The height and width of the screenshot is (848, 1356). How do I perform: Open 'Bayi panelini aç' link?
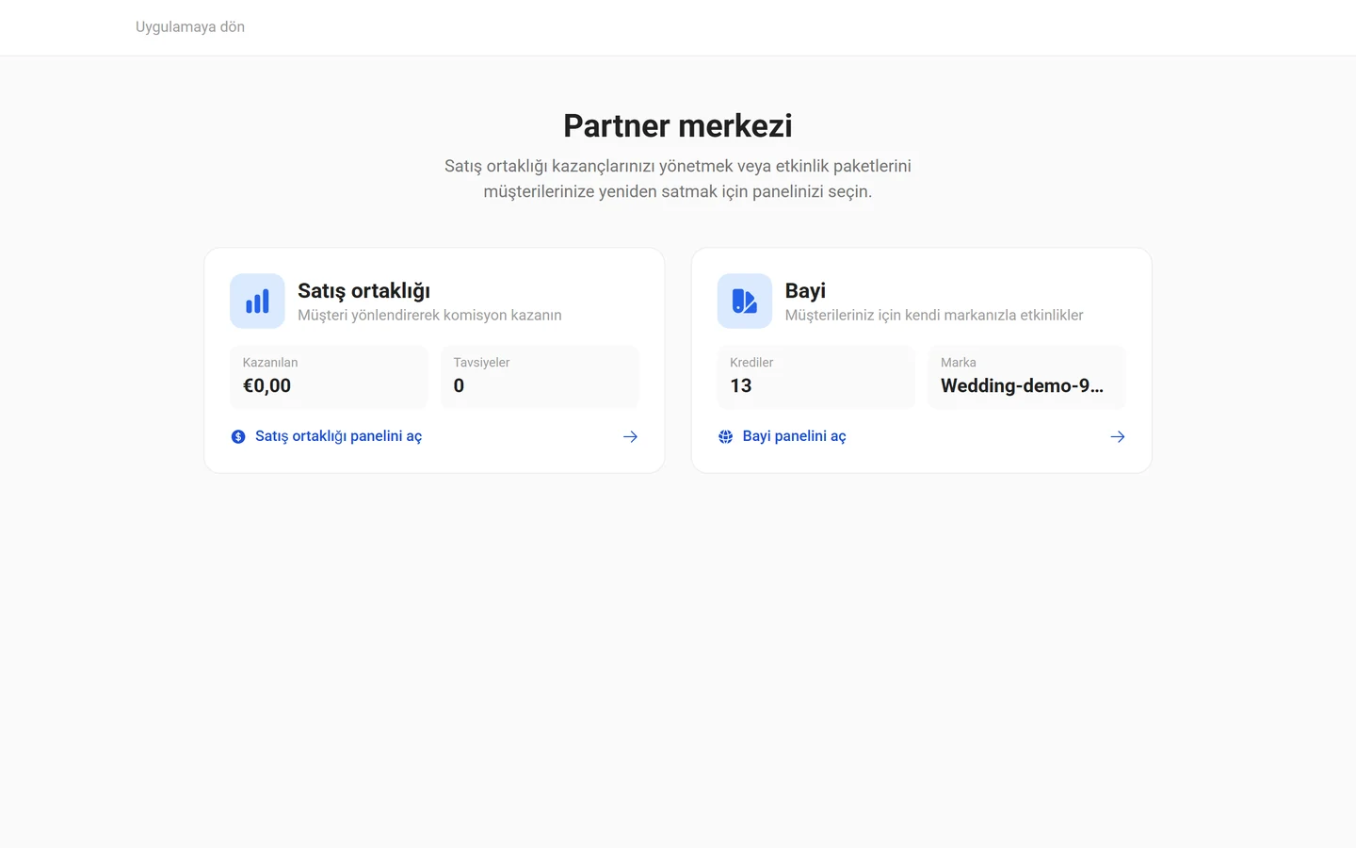pos(794,436)
